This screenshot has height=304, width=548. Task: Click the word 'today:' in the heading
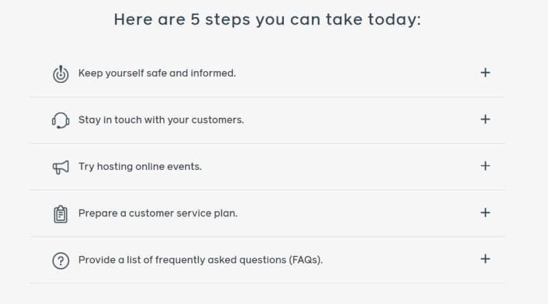click(x=394, y=19)
